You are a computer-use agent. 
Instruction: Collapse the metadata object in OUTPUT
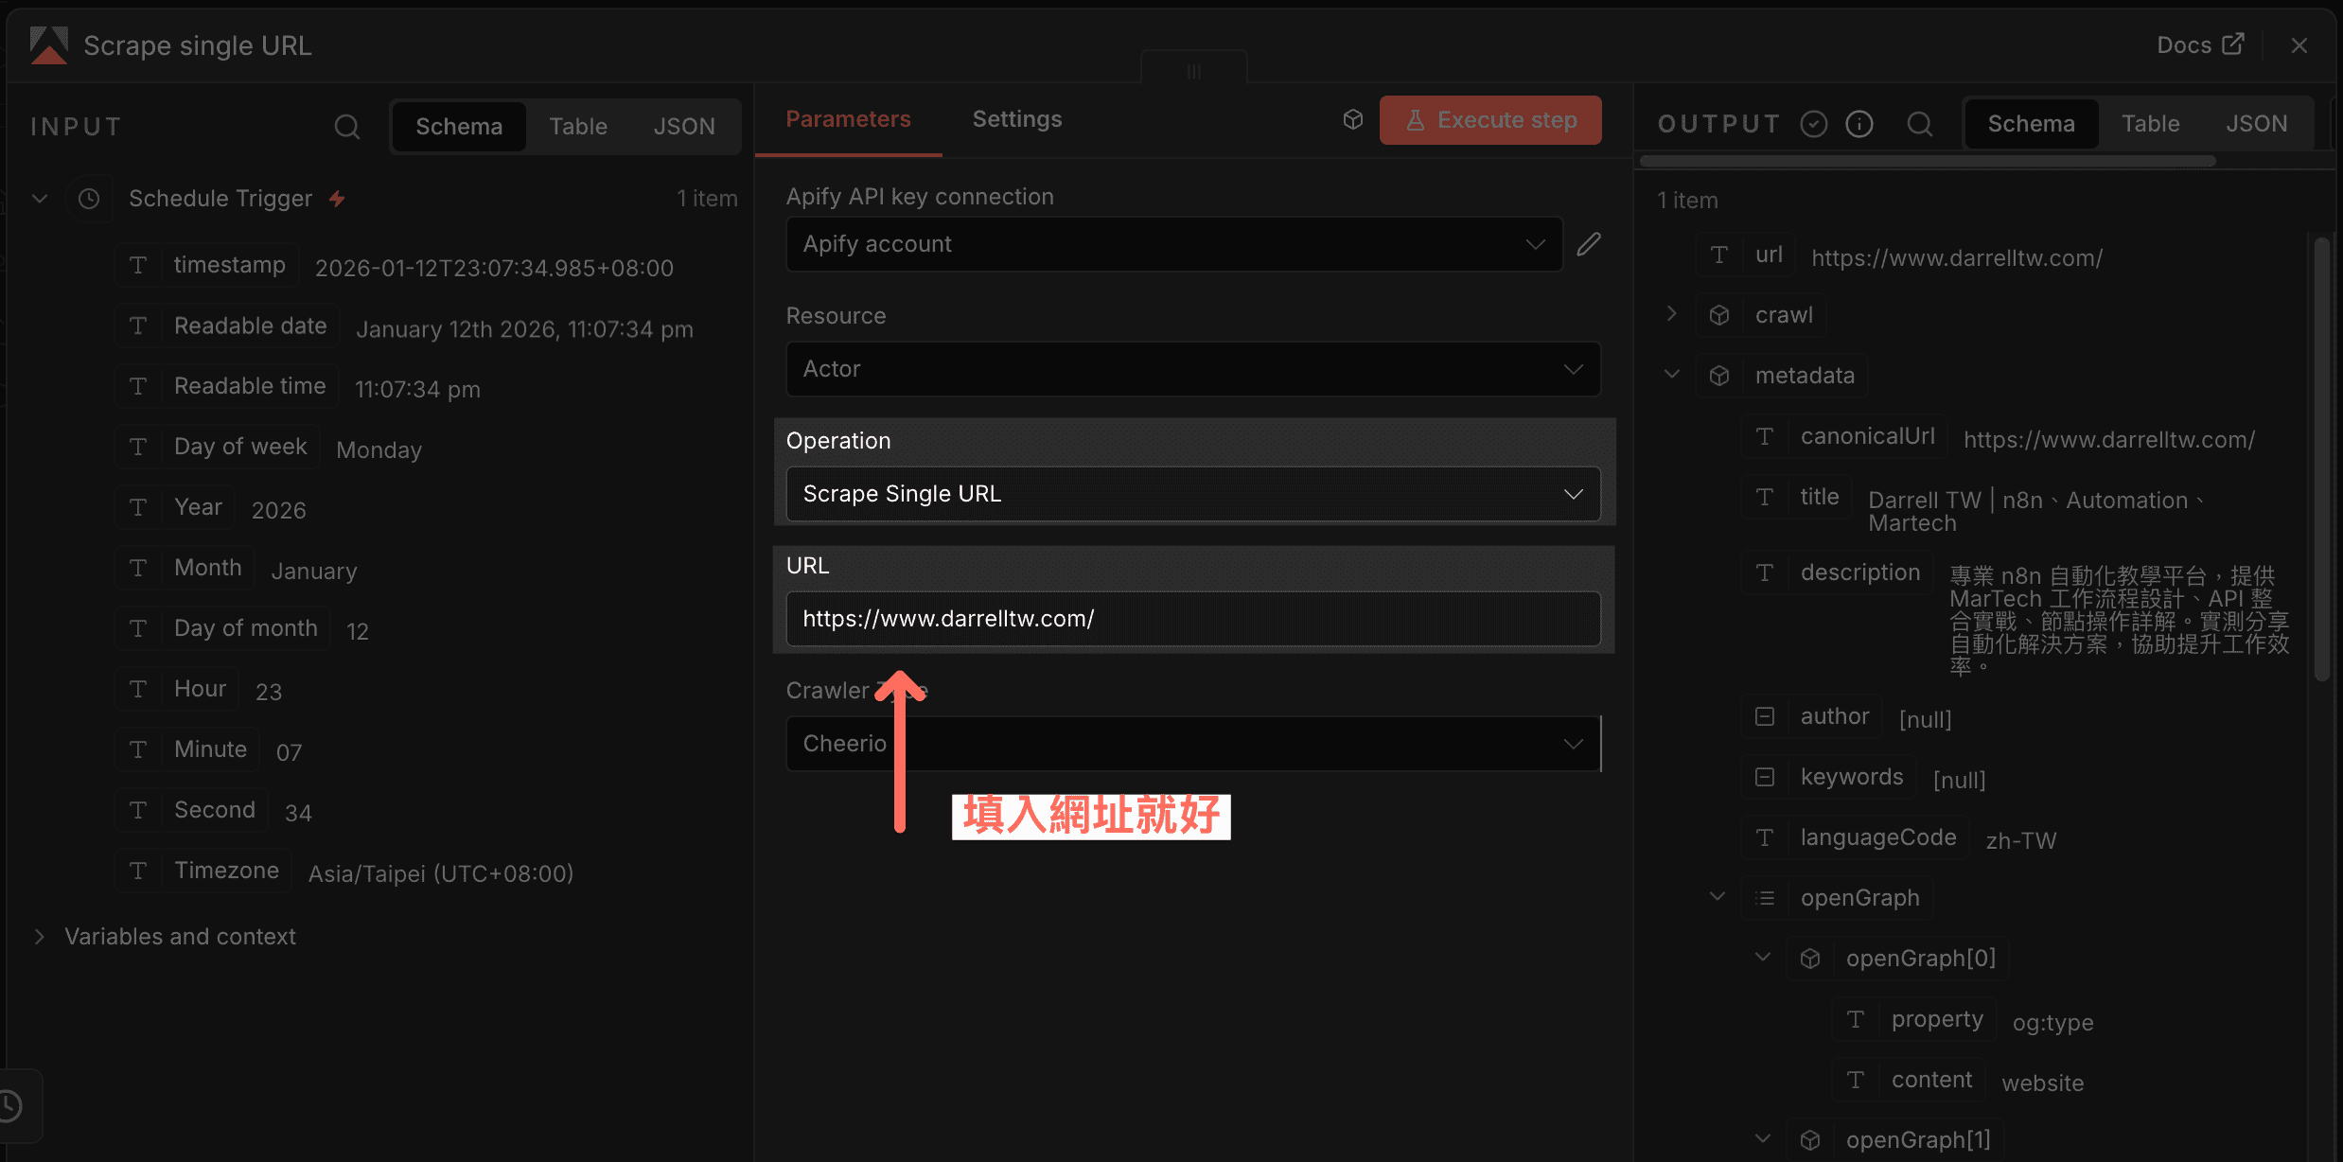point(1671,374)
